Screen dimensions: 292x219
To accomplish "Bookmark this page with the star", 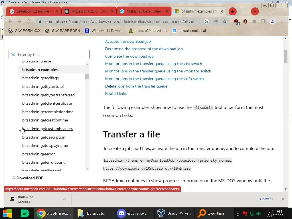I will point(225,22).
